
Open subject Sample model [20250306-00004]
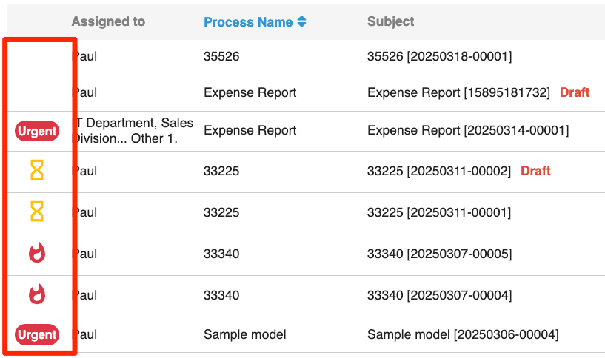pos(463,334)
